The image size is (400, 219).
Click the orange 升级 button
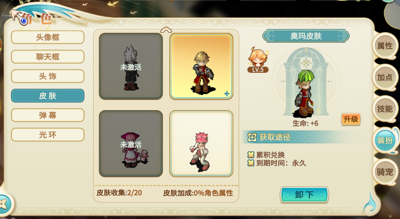click(351, 119)
